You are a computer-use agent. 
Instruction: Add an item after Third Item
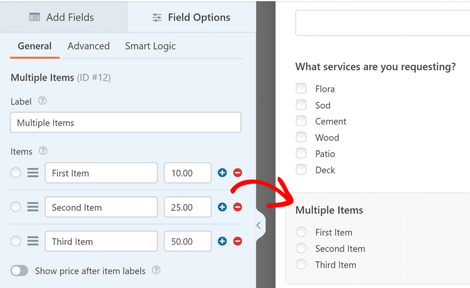pos(222,241)
